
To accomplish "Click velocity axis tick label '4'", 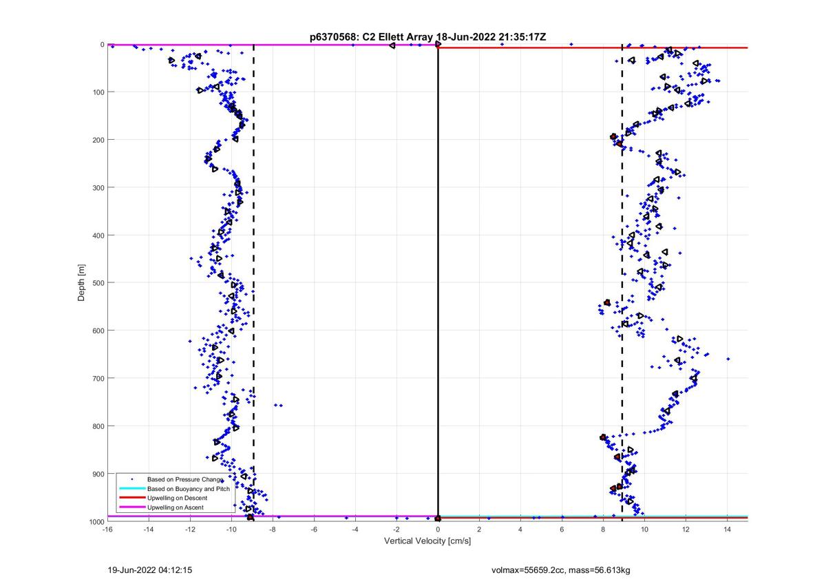I will [x=520, y=530].
